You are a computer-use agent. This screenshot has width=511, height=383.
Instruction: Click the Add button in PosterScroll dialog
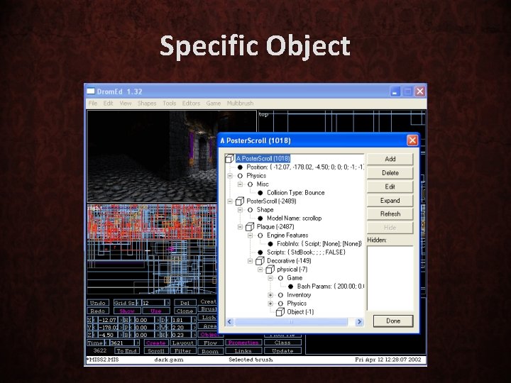tap(390, 159)
